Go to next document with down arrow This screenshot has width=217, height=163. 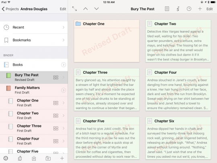click(x=96, y=9)
